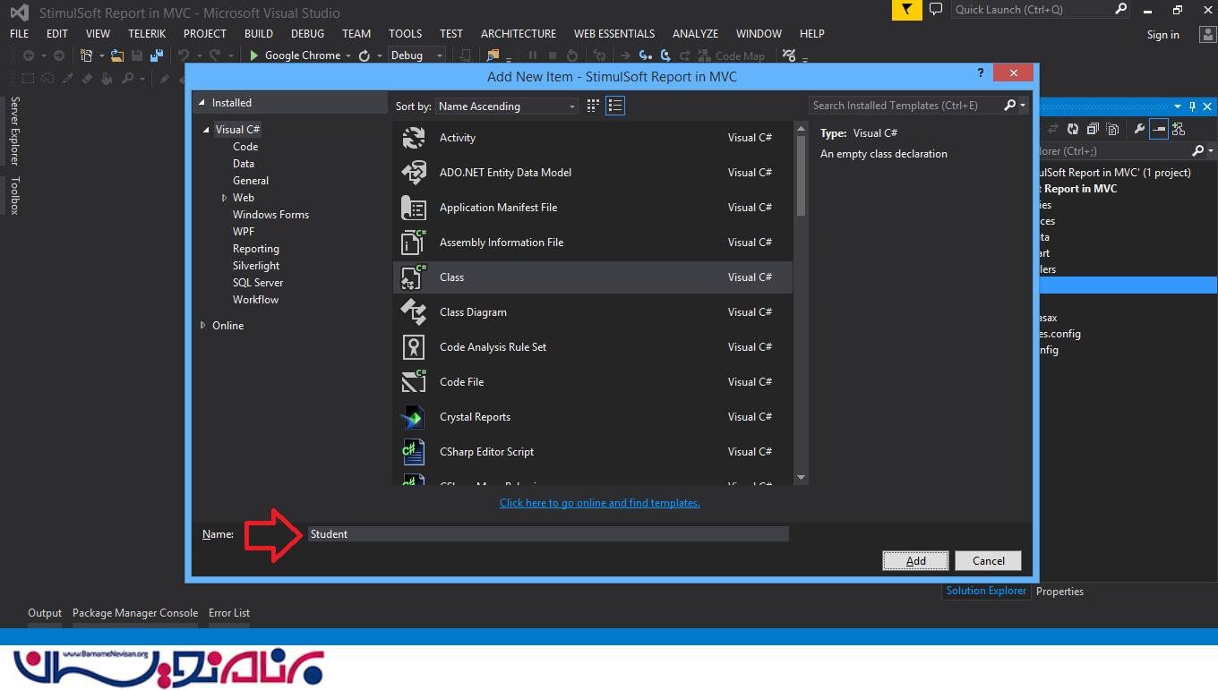Switch to small icons list view
Viewport: 1218px width, 690px height.
click(614, 106)
